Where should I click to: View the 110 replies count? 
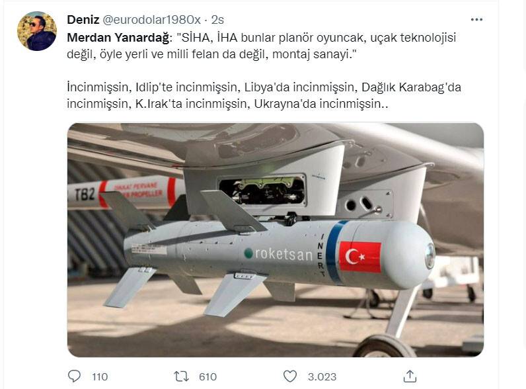pyautogui.click(x=100, y=376)
